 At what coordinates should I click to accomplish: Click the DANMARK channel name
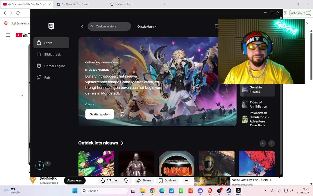point(48,178)
